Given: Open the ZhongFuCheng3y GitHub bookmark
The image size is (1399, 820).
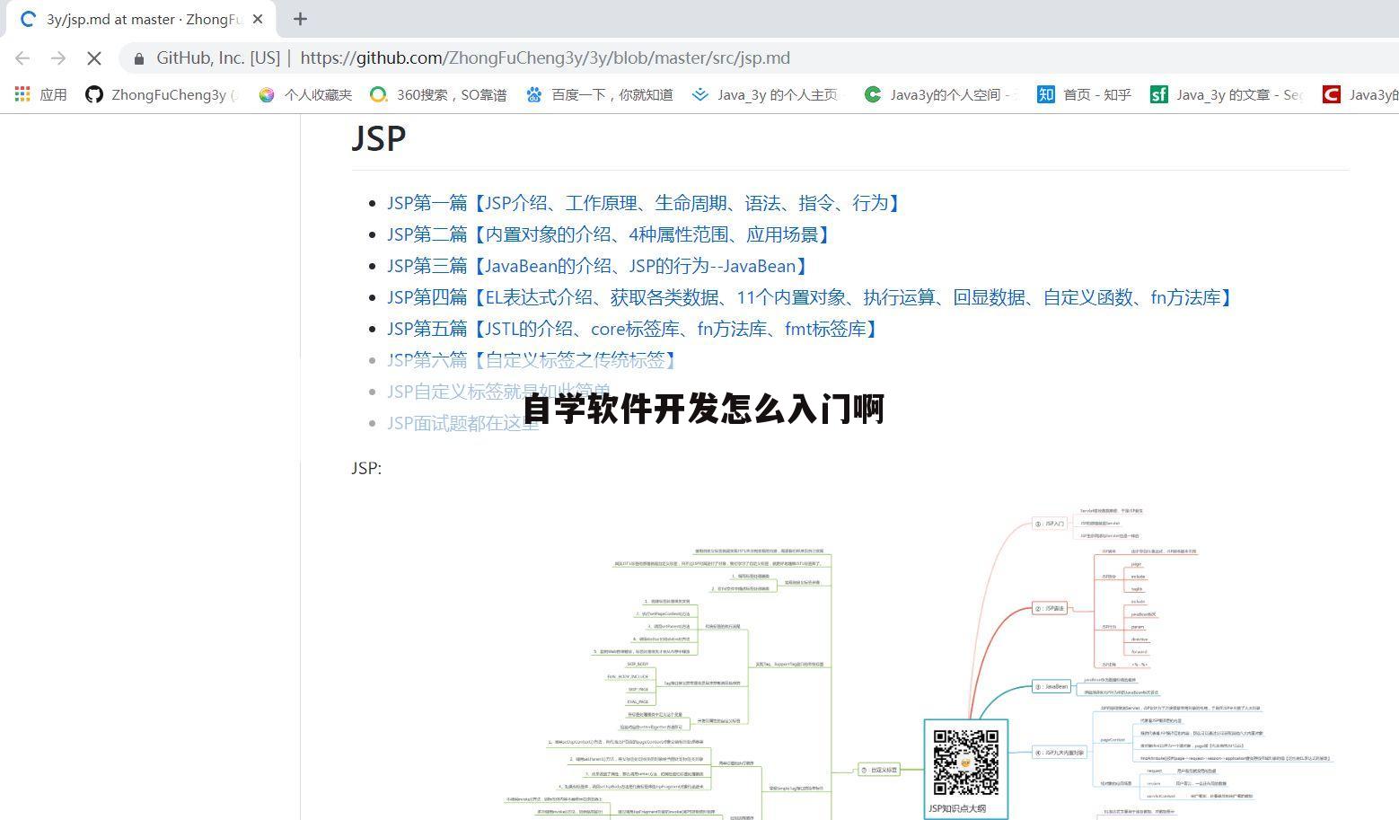Looking at the screenshot, I should [162, 94].
